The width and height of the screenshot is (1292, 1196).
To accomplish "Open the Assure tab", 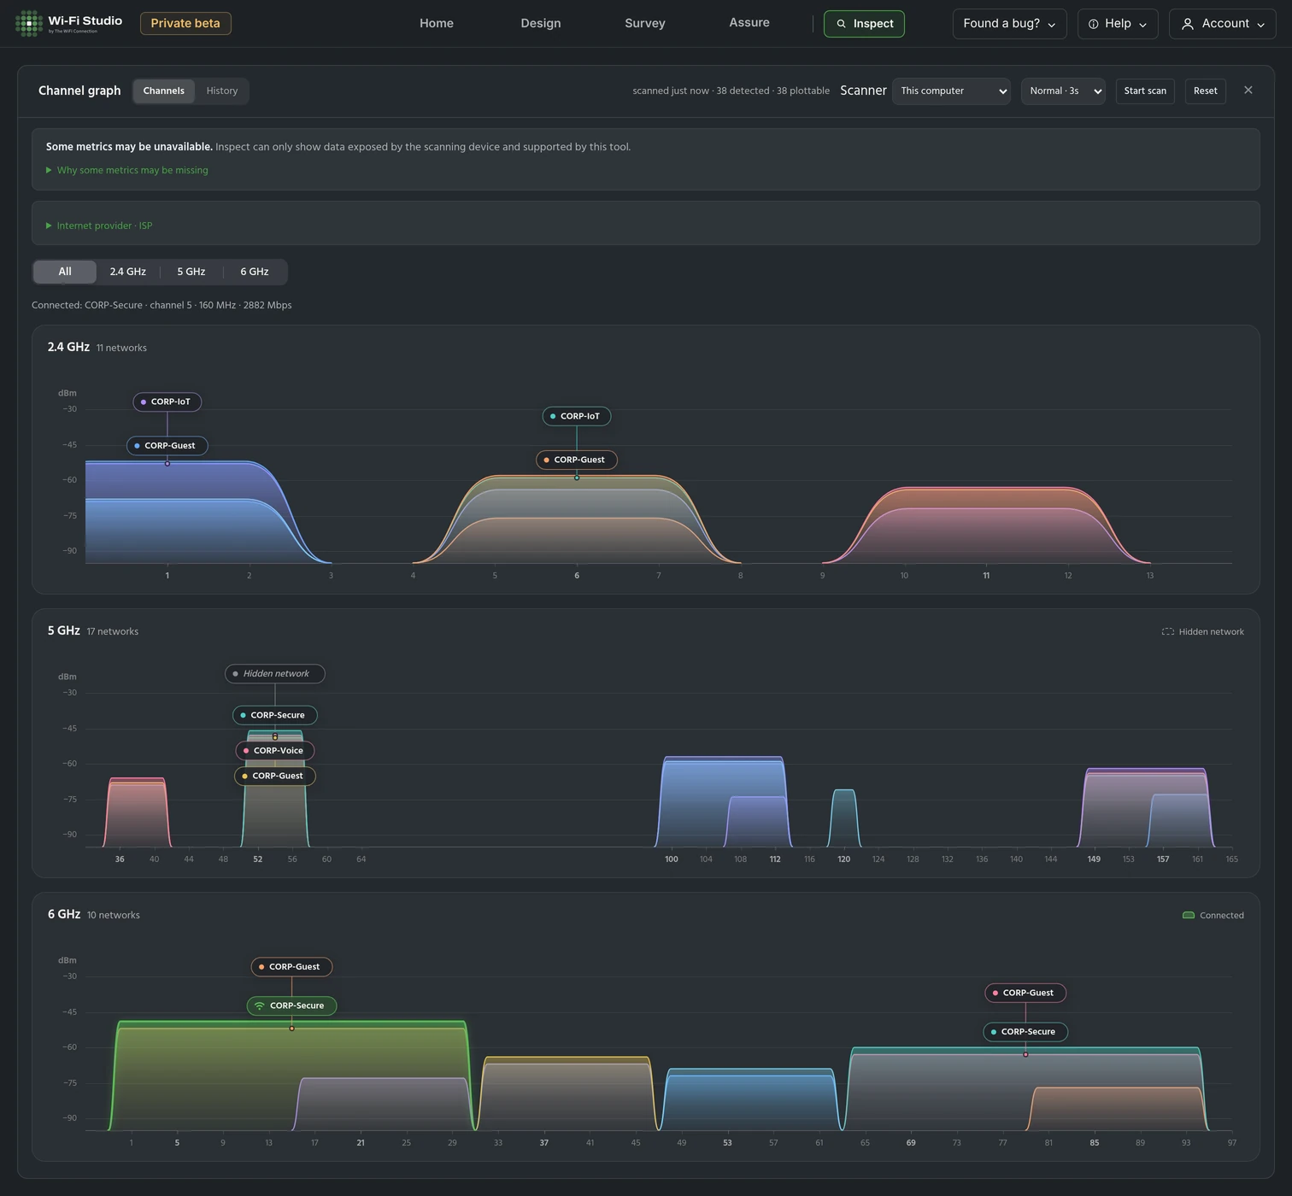I will (x=749, y=22).
